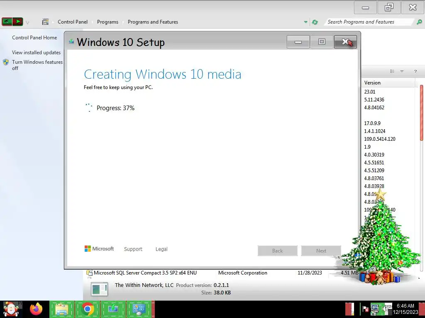This screenshot has width=425, height=318.
Task: Navigate to Programs breadcrumb
Action: (x=107, y=22)
